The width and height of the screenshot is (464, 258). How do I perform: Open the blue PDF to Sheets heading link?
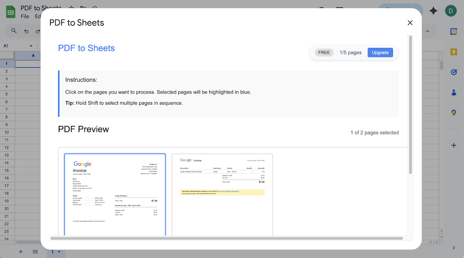pos(86,48)
